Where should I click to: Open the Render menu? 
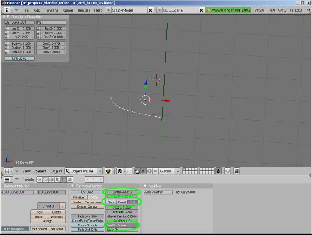[83, 10]
